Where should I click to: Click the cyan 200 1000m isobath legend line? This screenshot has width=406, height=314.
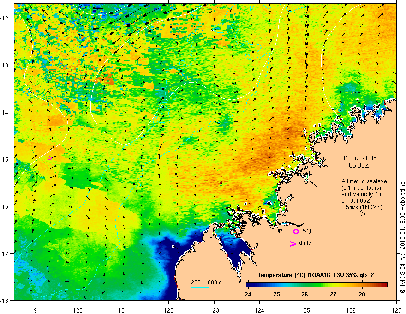point(200,288)
